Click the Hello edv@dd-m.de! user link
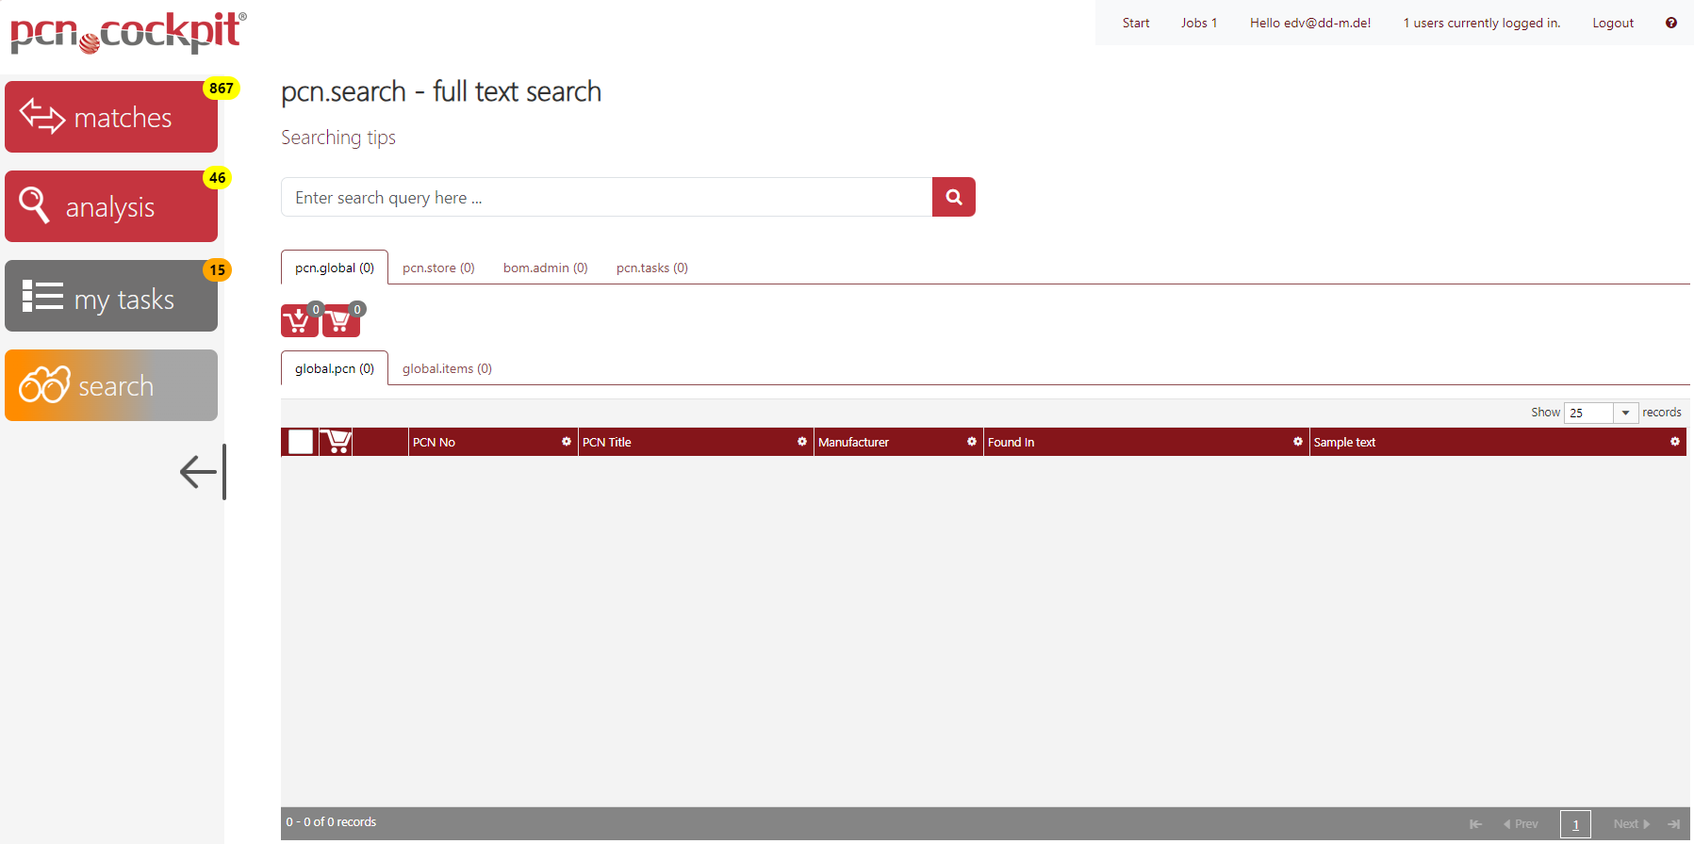Image resolution: width=1694 pixels, height=844 pixels. point(1310,23)
